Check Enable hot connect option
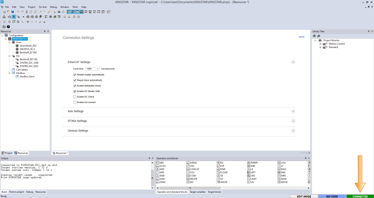This screenshot has width=374, height=198. tap(75, 102)
